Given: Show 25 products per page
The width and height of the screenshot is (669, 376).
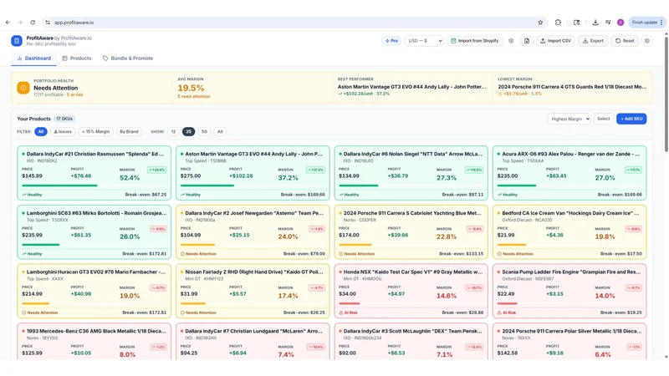Looking at the screenshot, I should (x=189, y=132).
